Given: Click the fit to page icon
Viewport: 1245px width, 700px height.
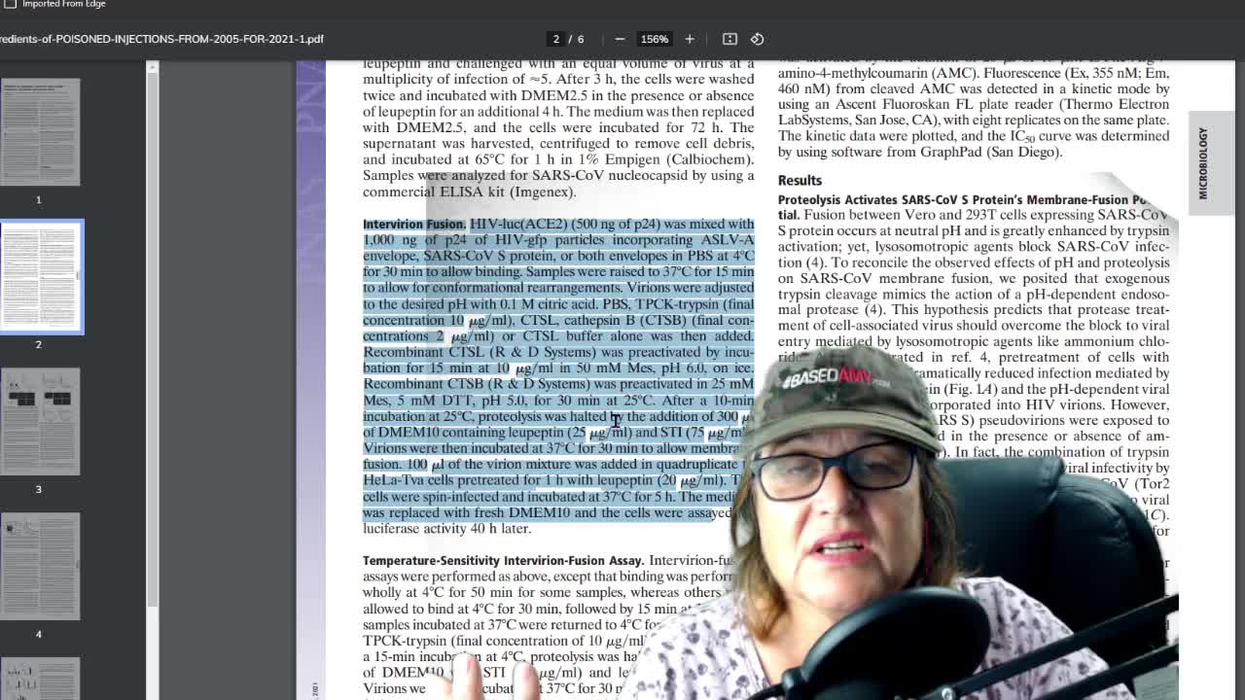Looking at the screenshot, I should pyautogui.click(x=729, y=39).
